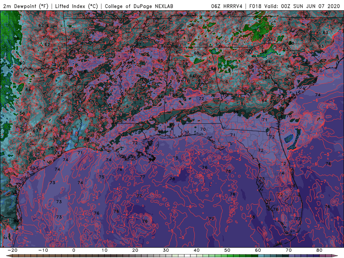This screenshot has height=258, width=344.
Task: Click the 'F018' forecast hour text
Action: point(255,6)
